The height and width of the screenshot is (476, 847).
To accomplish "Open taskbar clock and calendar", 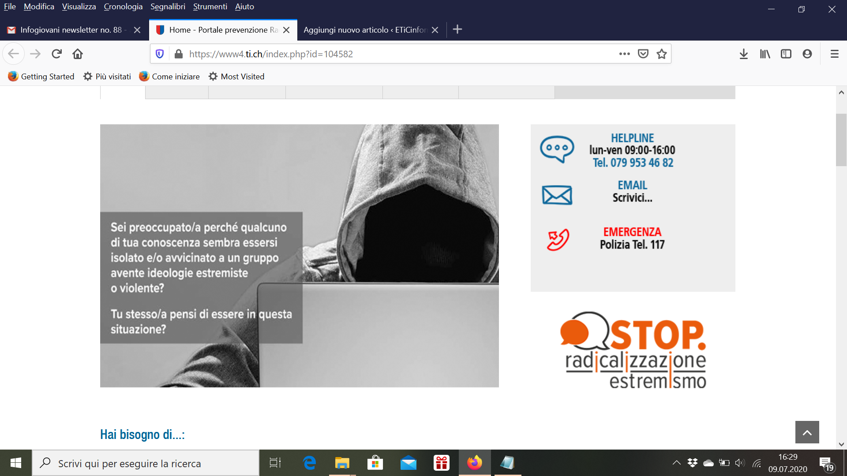I will [788, 463].
